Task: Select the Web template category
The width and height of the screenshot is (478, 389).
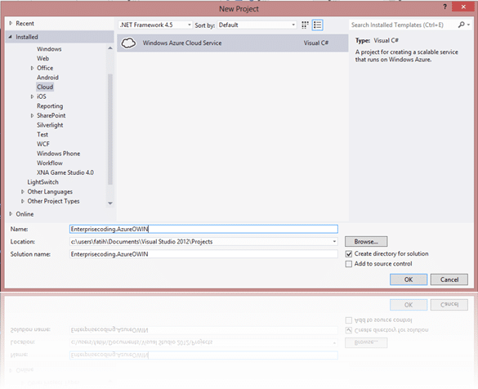Action: click(x=43, y=59)
